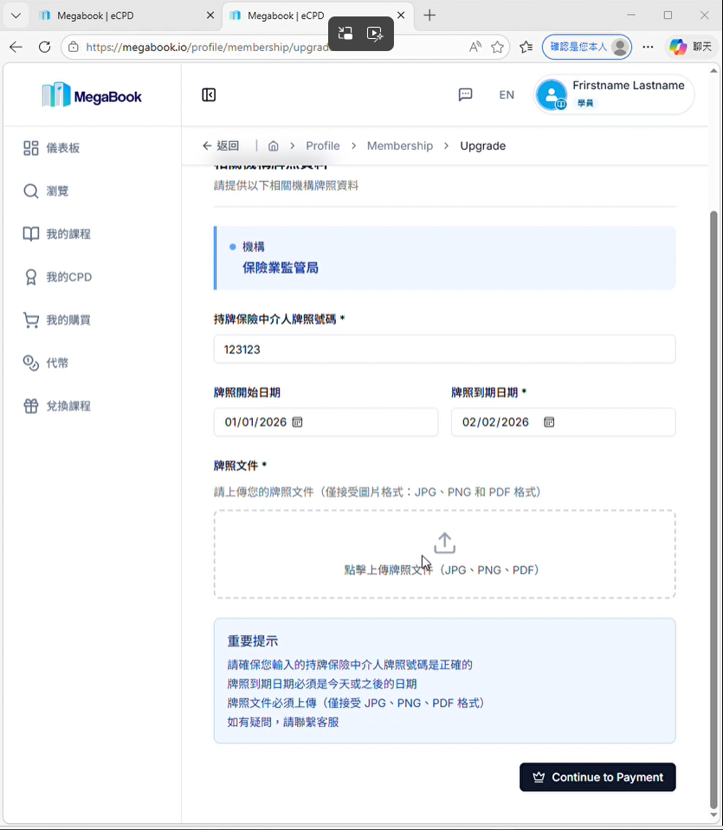Go to Membership breadcrumb
Viewport: 723px width, 830px height.
tap(400, 145)
